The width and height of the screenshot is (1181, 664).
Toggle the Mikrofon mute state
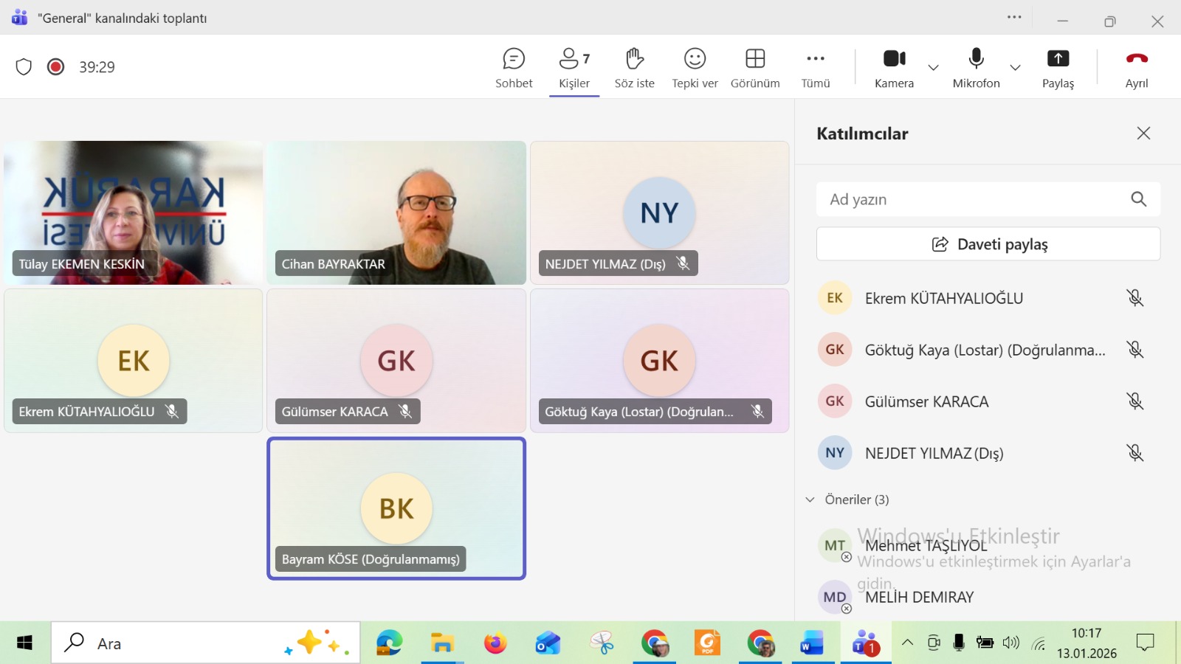click(976, 67)
